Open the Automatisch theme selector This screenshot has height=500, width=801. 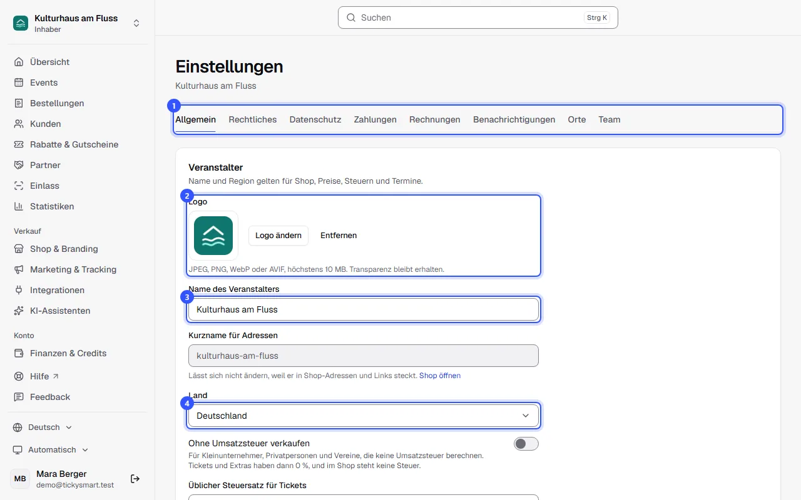51,450
